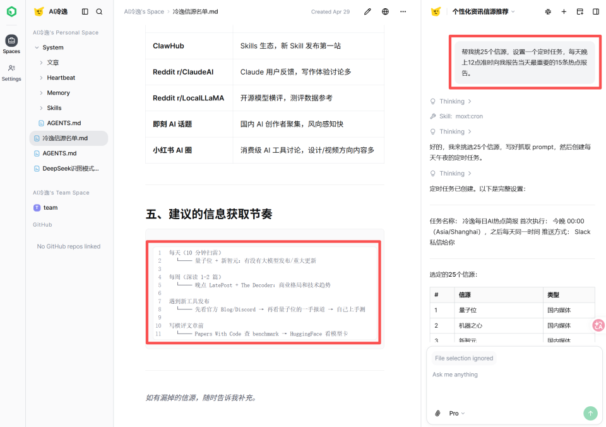Viewport: 606px width, 427px height.
Task: Click the Slack integration icon in chat header
Action: tap(548, 11)
